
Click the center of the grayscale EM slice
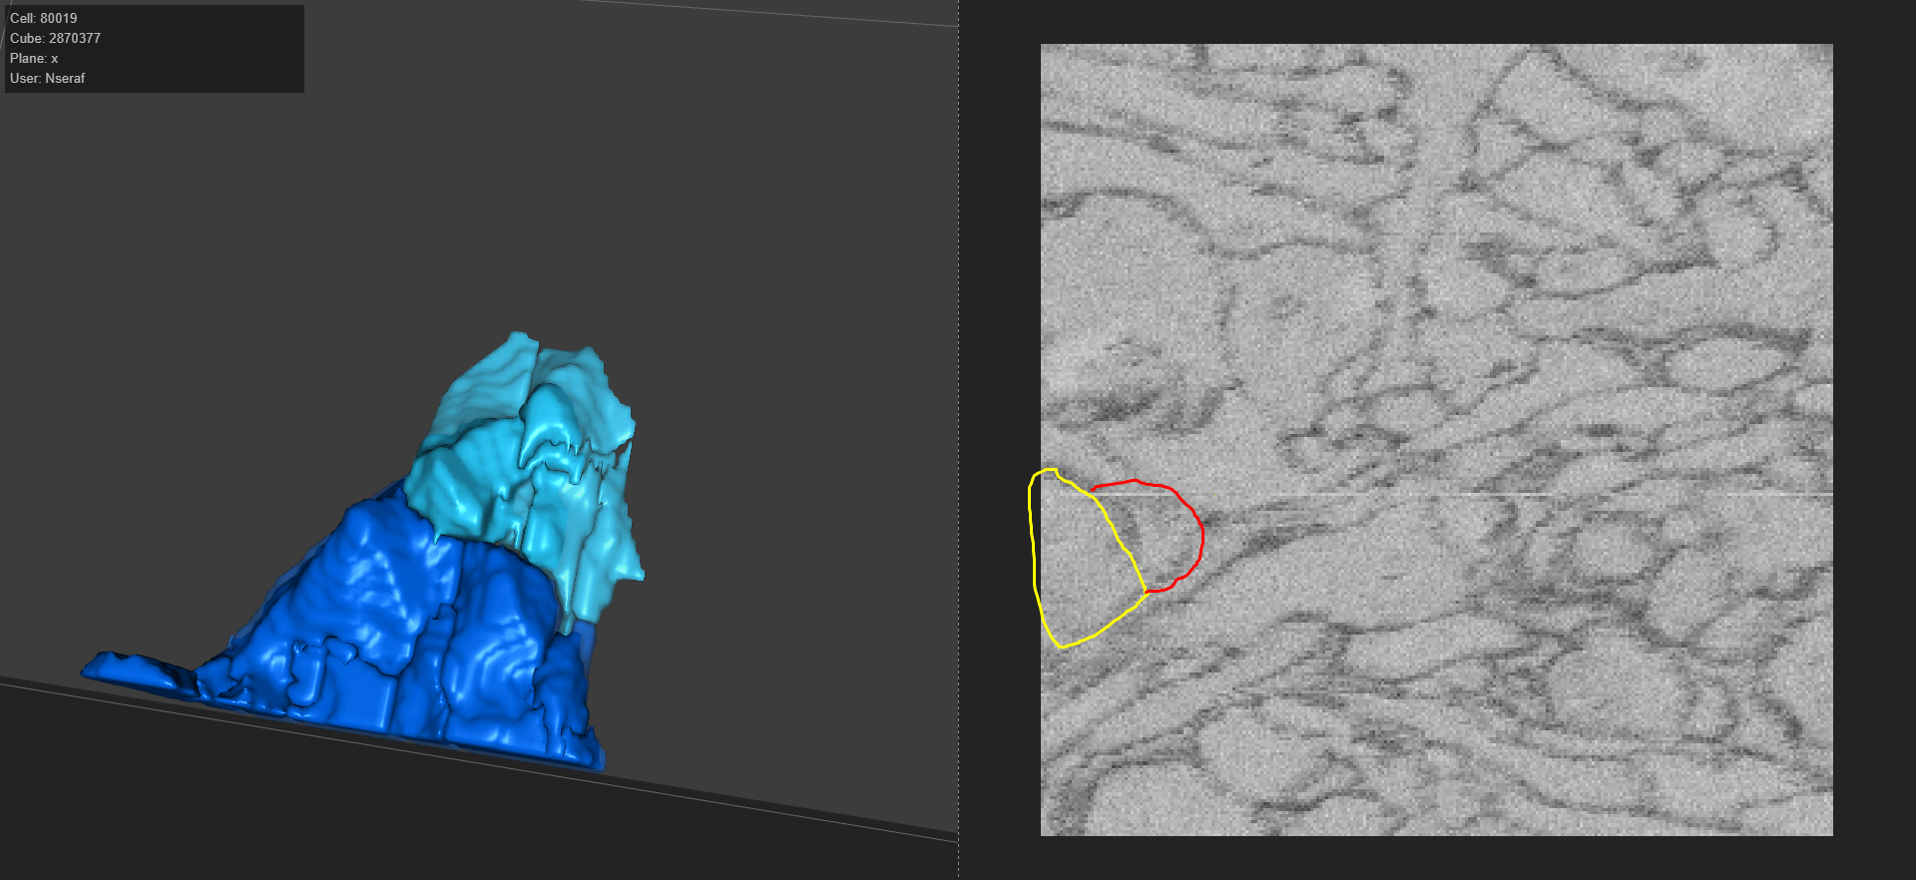pyautogui.click(x=1437, y=440)
